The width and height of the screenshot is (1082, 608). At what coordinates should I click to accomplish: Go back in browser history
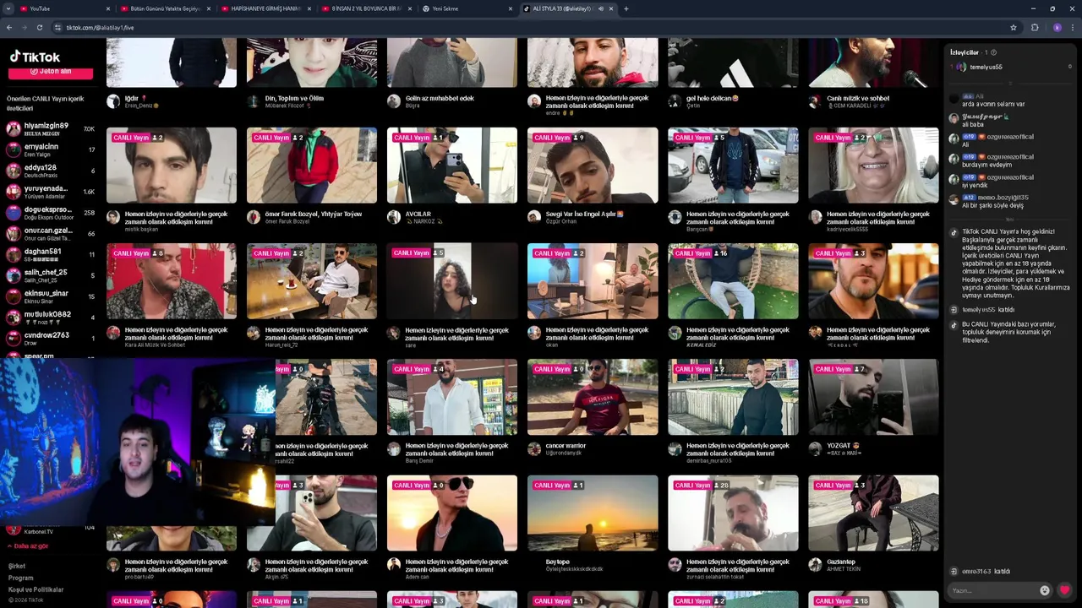tap(9, 27)
